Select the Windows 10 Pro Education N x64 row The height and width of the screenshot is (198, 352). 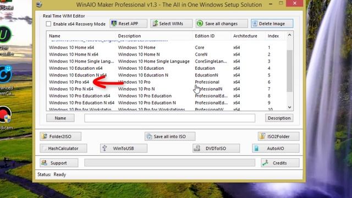[166, 103]
